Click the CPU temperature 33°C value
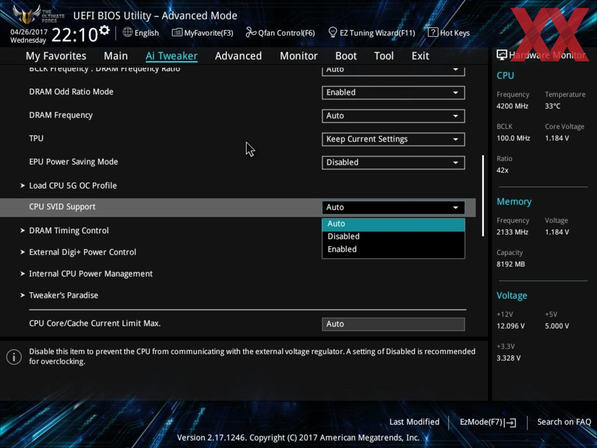 tap(553, 106)
